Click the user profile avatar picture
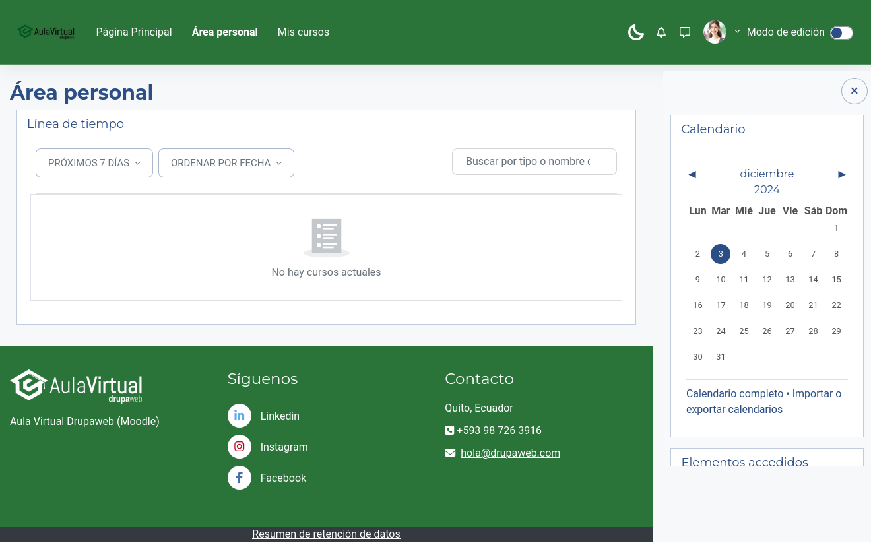 tap(715, 32)
